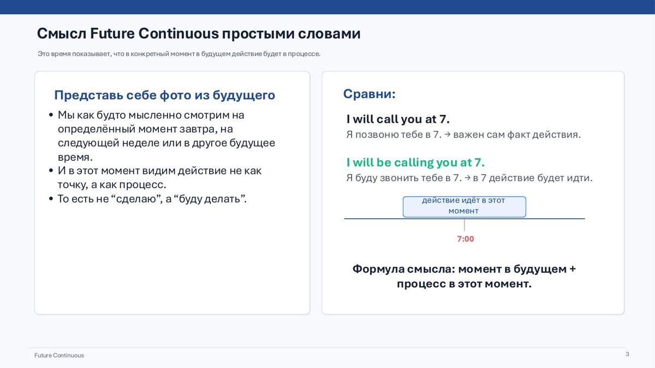Viewport: 655px width, 368px height.
Task: Click the heading 'Представь себе фото из будущего'
Action: [164, 95]
